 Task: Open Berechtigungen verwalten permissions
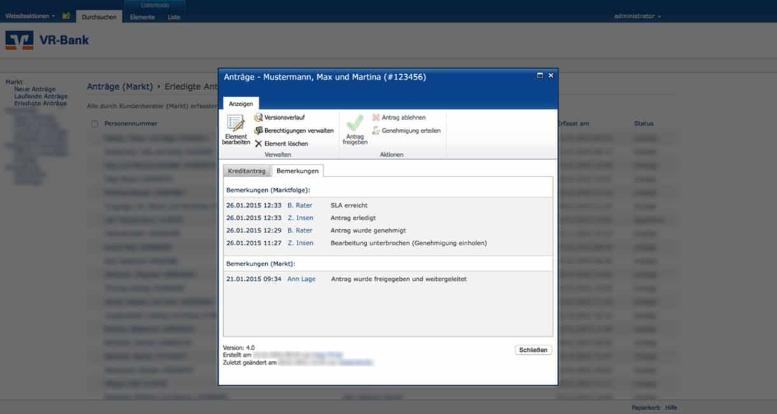(294, 130)
